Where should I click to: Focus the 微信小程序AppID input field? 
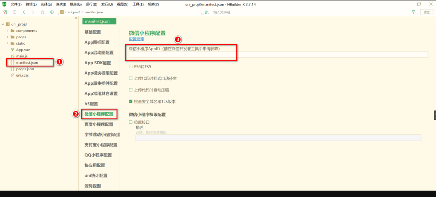278,54
